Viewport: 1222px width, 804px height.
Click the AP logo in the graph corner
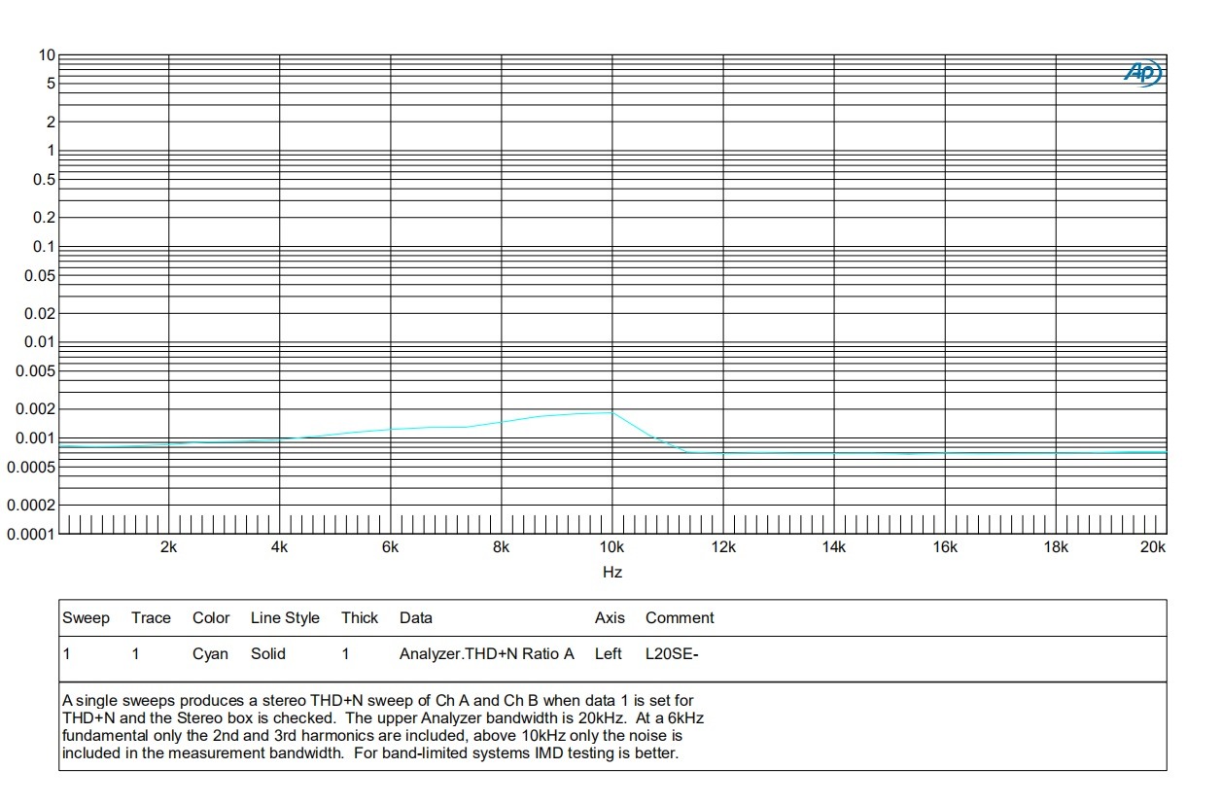click(x=1143, y=73)
